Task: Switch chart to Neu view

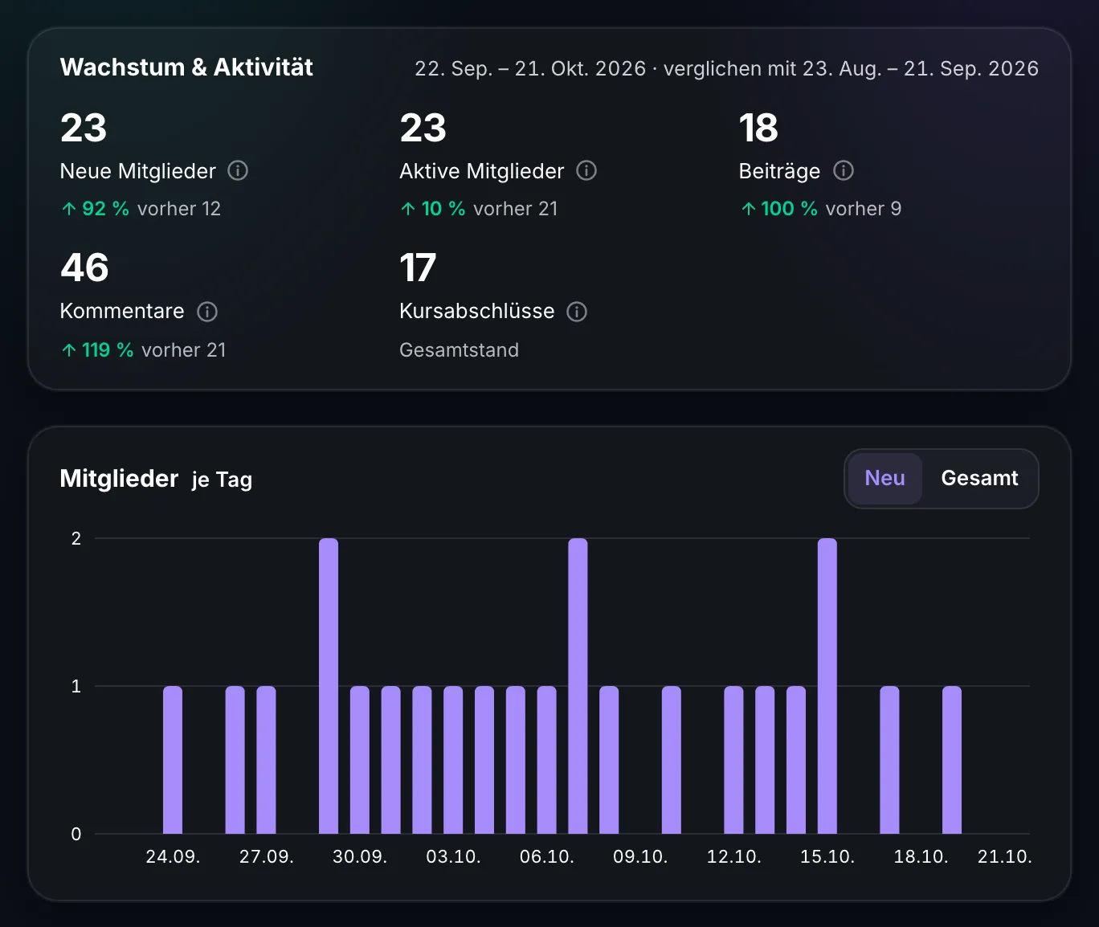Action: point(885,478)
